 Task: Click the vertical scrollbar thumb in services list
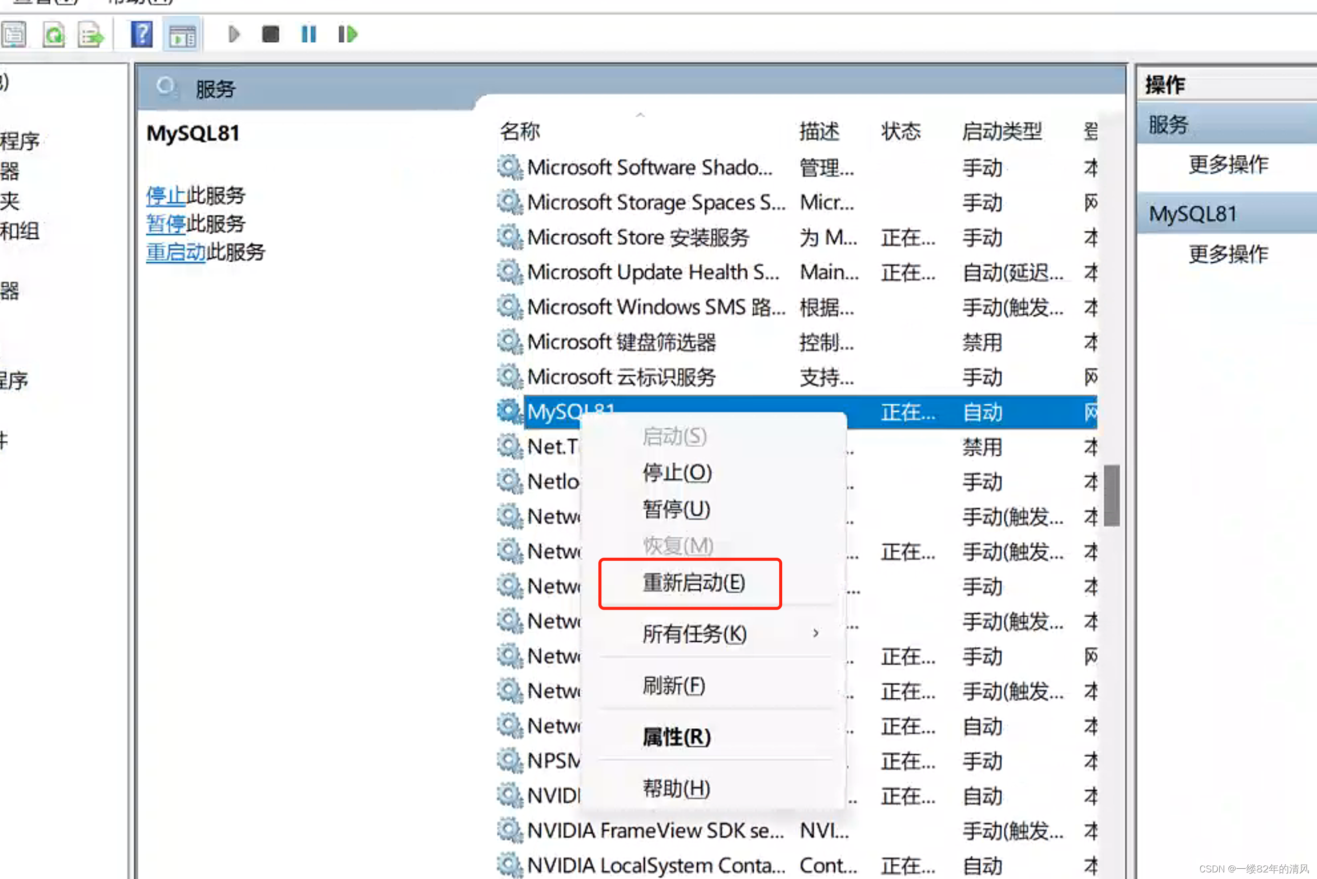(x=1112, y=496)
